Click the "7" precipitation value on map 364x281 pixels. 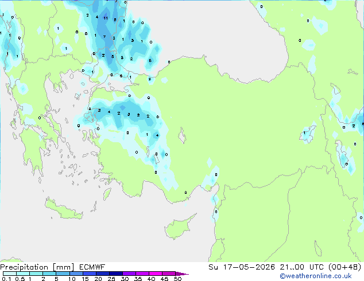[104, 37]
